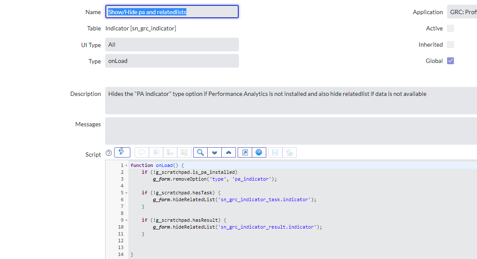Run the script syntax checker icon

[289, 152]
